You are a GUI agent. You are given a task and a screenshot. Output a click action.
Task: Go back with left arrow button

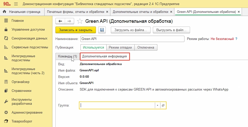(x=60, y=21)
